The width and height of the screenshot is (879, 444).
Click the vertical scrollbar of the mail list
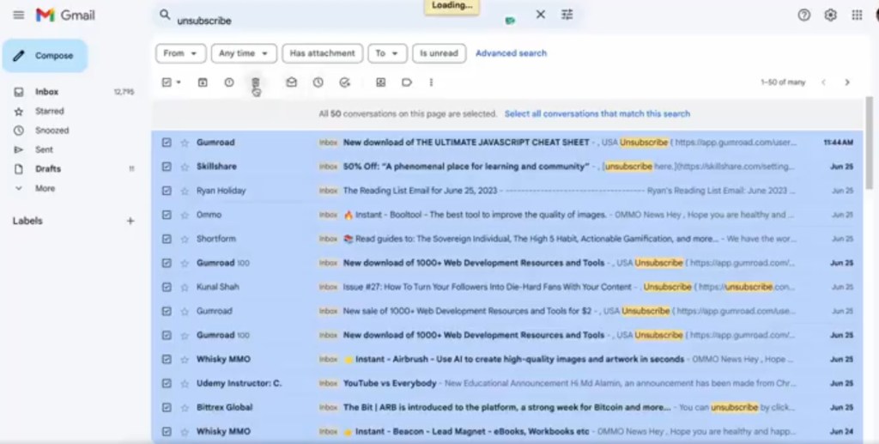(869, 143)
